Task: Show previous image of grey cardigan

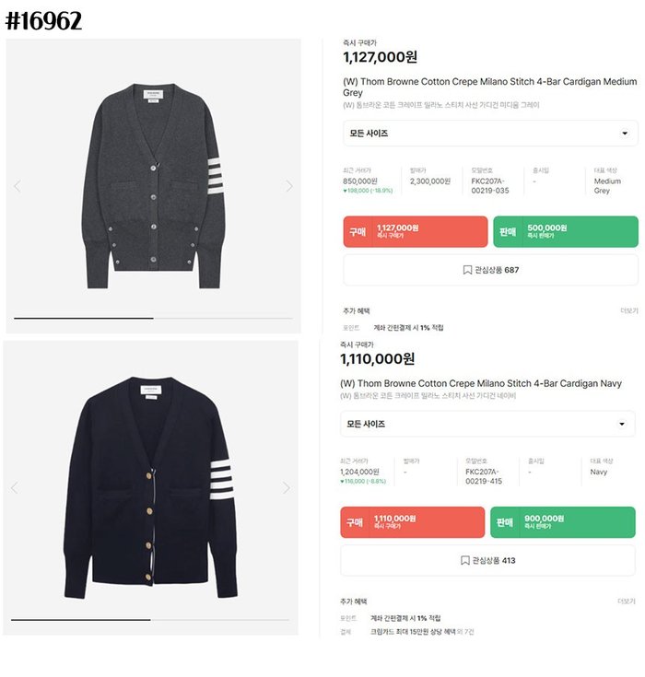Action: [x=18, y=186]
